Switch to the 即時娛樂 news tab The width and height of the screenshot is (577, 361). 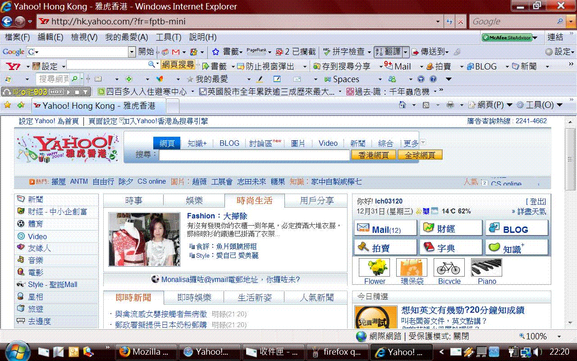tap(194, 297)
